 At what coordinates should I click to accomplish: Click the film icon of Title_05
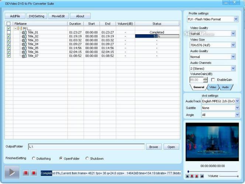24,48
